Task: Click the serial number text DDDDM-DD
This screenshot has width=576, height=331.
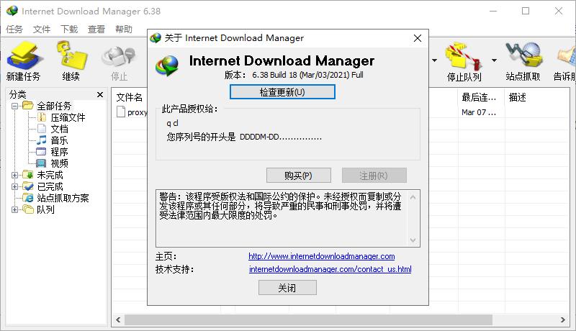Action: coord(281,137)
